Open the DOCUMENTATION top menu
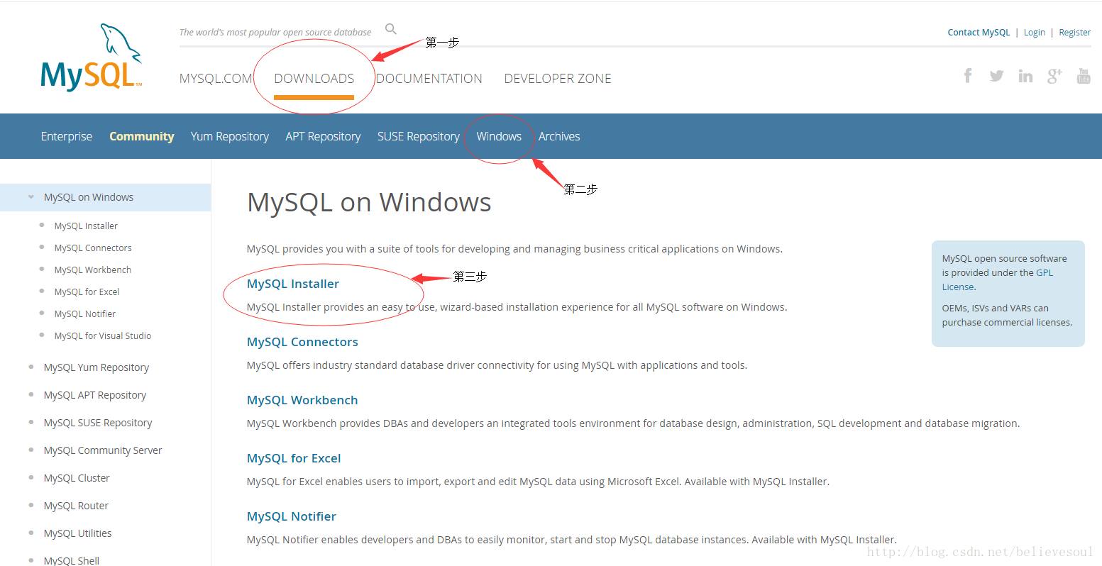The height and width of the screenshot is (566, 1102). 429,79
